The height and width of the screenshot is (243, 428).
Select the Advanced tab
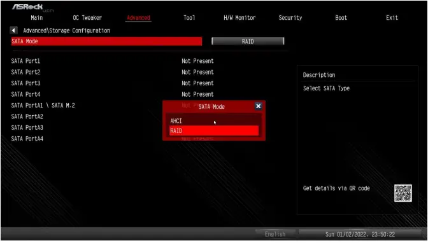click(x=138, y=18)
